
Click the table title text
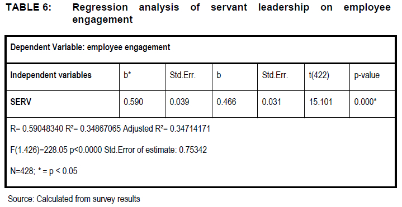coord(231,13)
